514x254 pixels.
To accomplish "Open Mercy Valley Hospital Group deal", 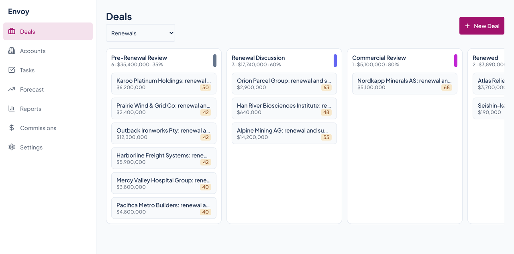I will tap(164, 183).
